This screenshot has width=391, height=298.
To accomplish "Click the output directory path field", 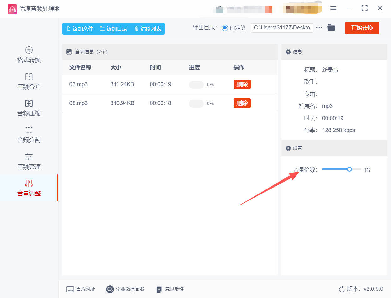I will tap(282, 28).
